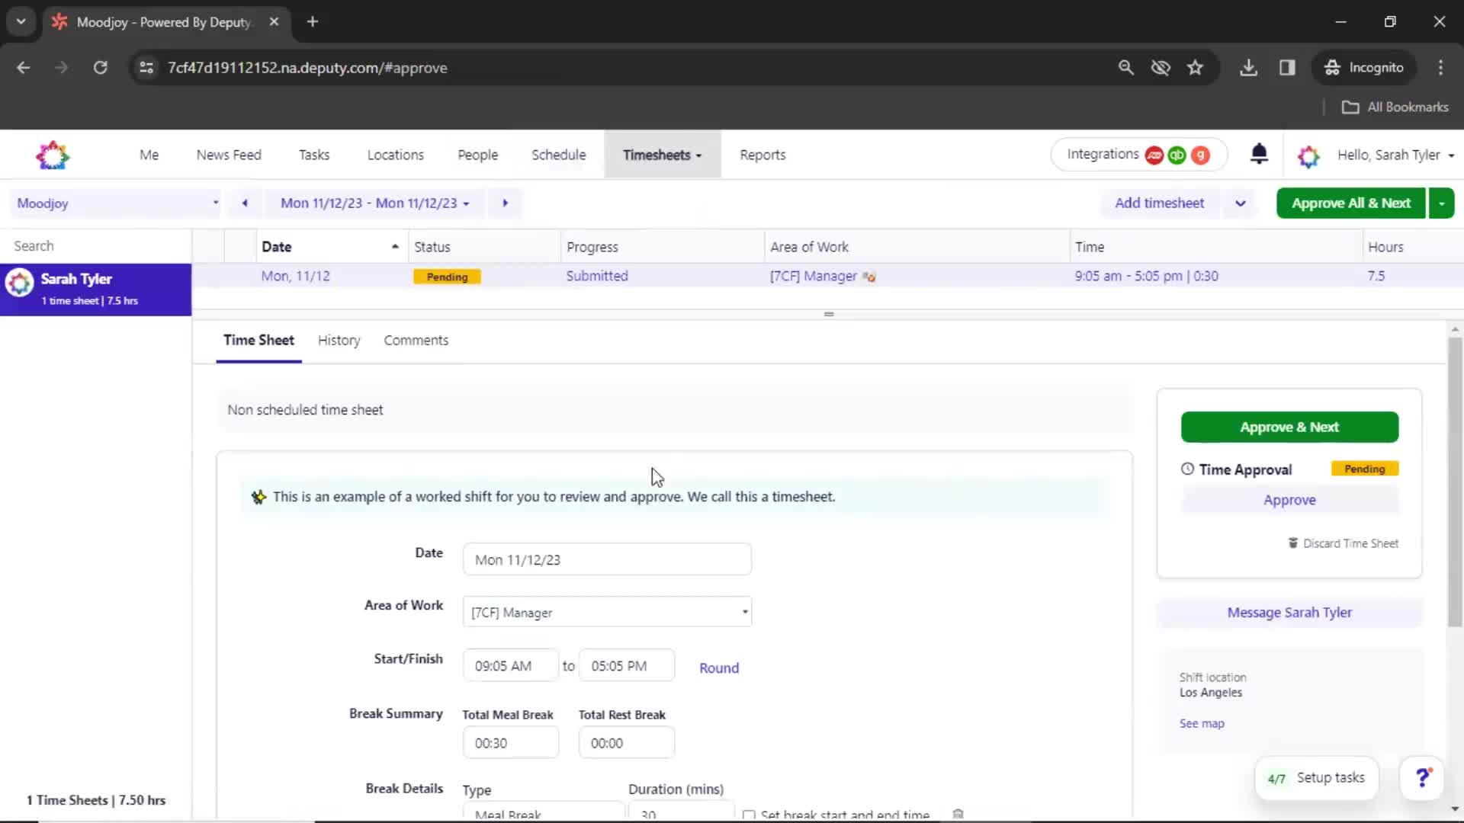
Task: Click the notifications bell icon
Action: (x=1259, y=154)
